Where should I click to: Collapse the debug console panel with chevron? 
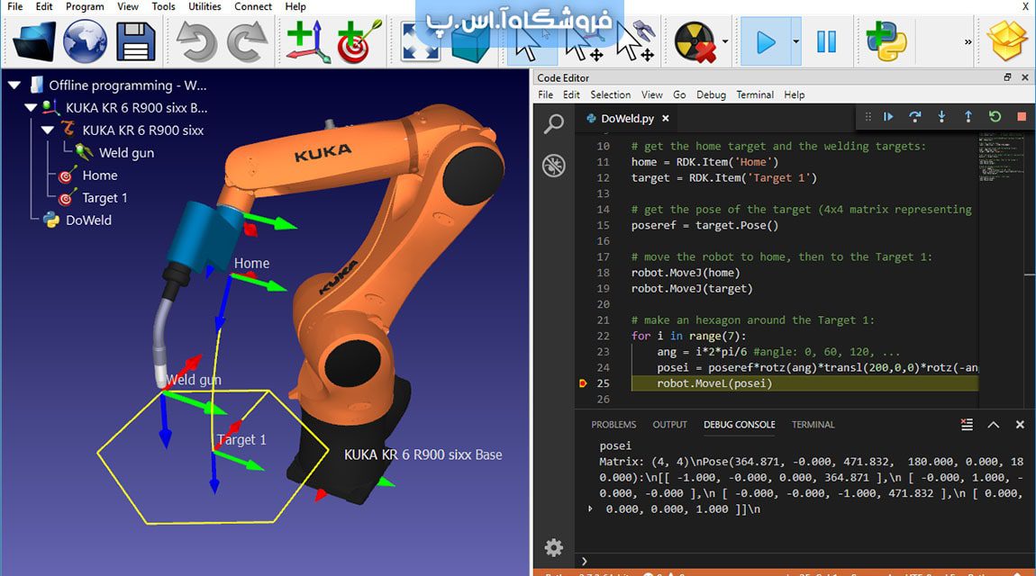[993, 425]
